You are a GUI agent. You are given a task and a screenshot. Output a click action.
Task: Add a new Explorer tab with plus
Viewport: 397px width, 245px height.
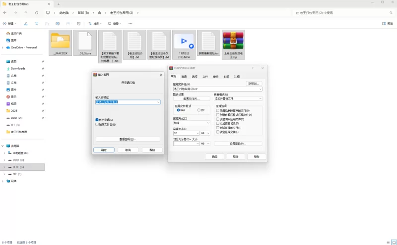[x=59, y=4]
